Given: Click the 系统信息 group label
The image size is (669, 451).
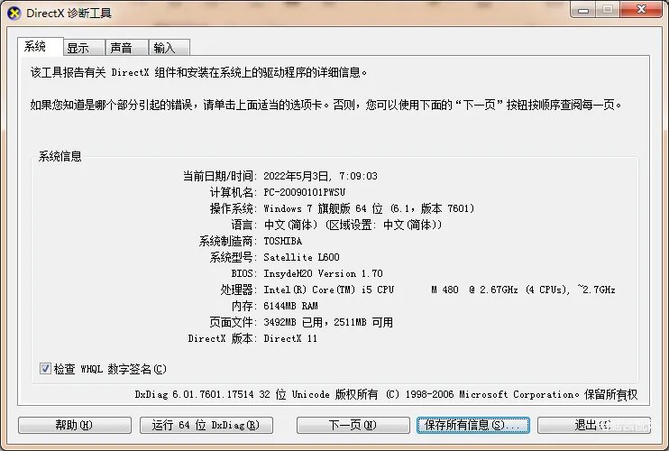Looking at the screenshot, I should [x=60, y=157].
